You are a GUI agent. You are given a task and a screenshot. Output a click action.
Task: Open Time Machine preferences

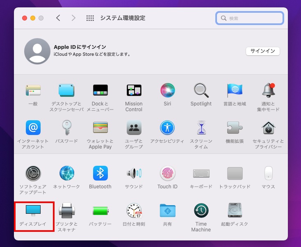[201, 210]
